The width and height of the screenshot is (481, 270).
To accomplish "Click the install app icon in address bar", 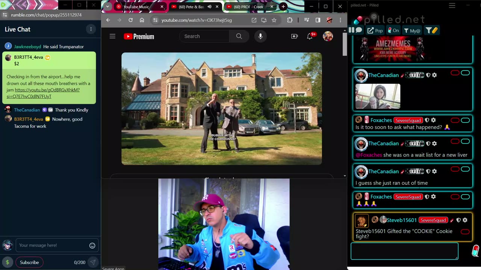I will (x=264, y=20).
